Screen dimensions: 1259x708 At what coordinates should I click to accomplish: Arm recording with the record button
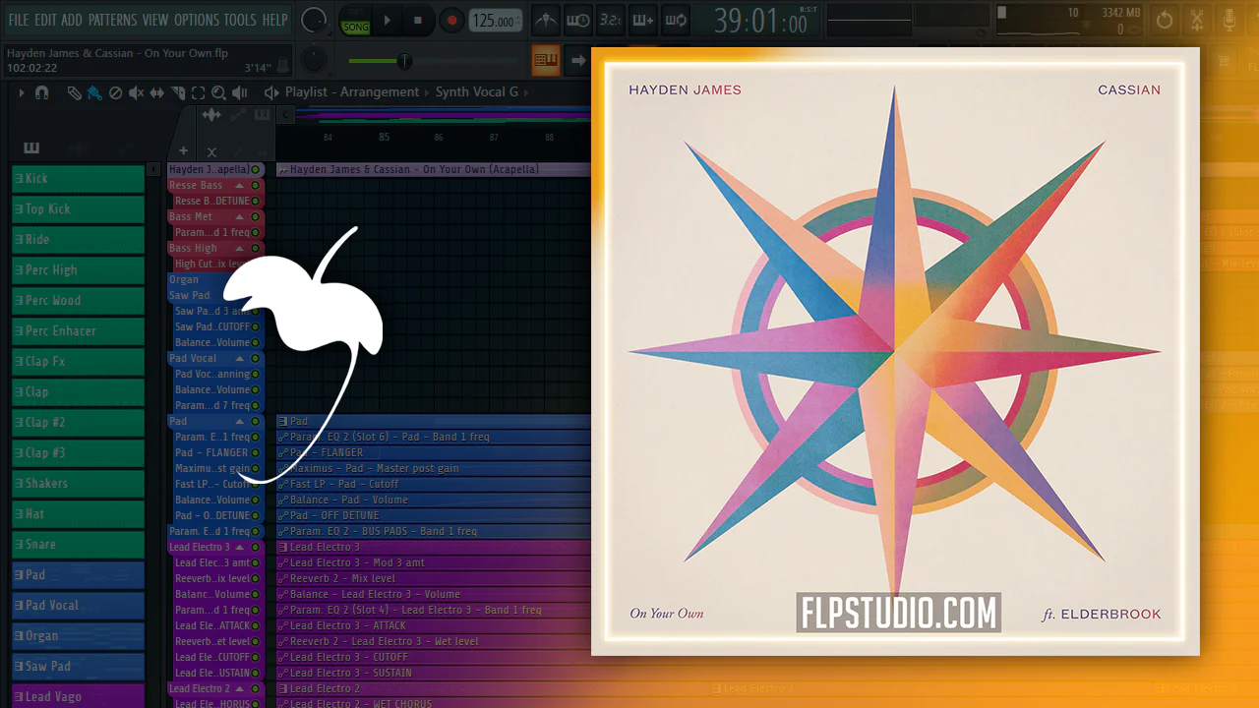tap(451, 20)
